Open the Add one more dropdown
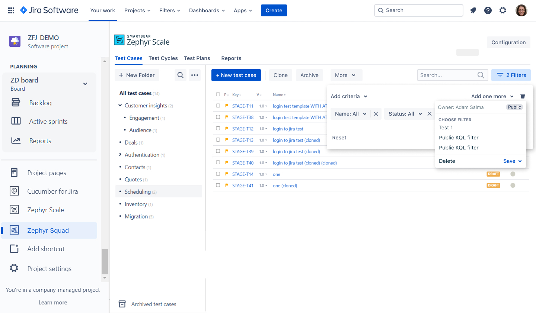This screenshot has height=313, width=536. click(492, 96)
